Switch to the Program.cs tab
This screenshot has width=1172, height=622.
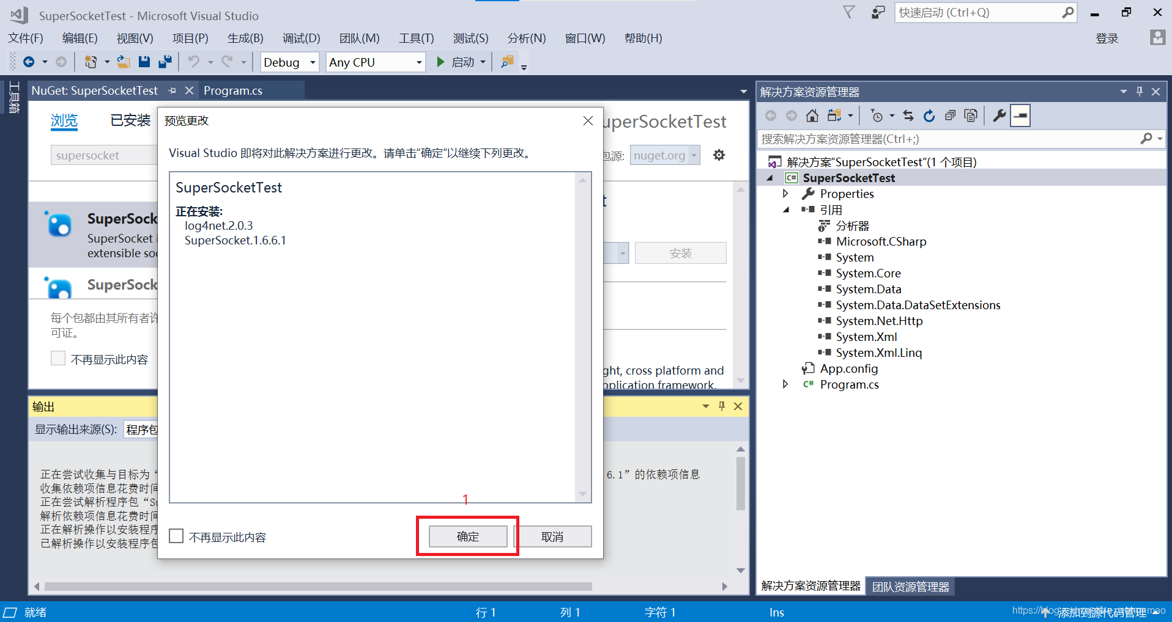click(233, 90)
